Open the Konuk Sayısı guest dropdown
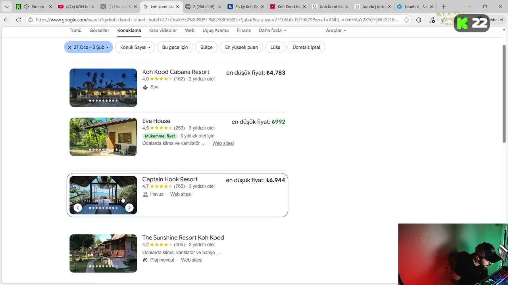Screen dimensions: 508x285 pos(135,47)
